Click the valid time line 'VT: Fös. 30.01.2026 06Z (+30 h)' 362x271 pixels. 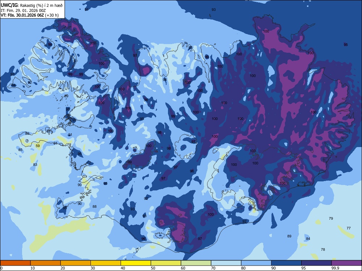[x=30, y=15]
